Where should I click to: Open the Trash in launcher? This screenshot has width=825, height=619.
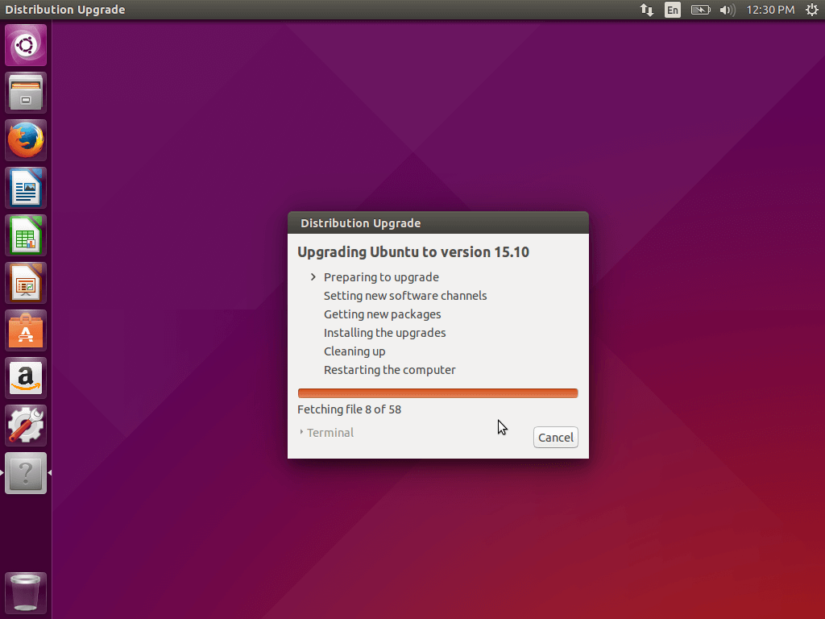pyautogui.click(x=26, y=593)
